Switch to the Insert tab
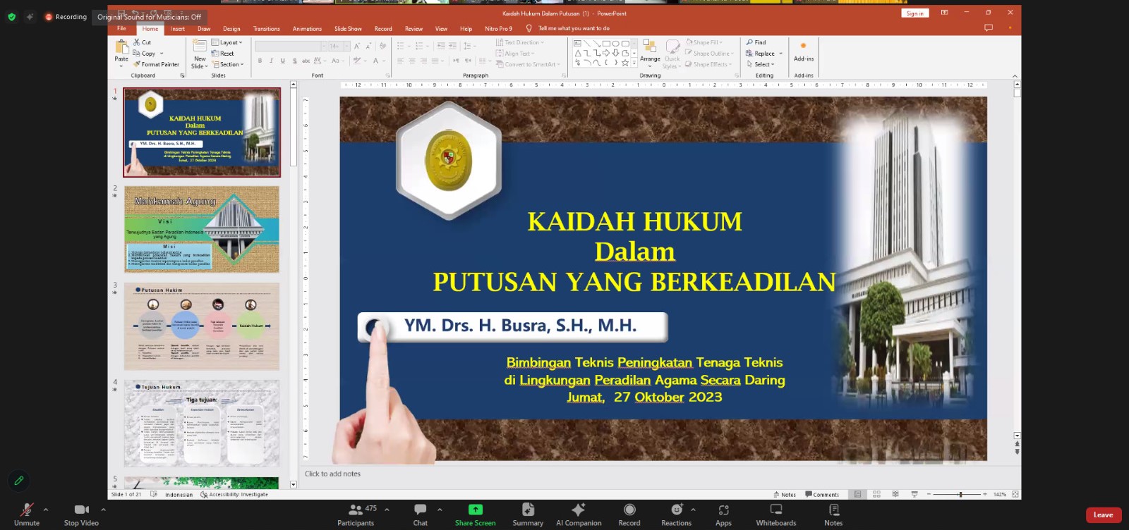 pyautogui.click(x=178, y=29)
